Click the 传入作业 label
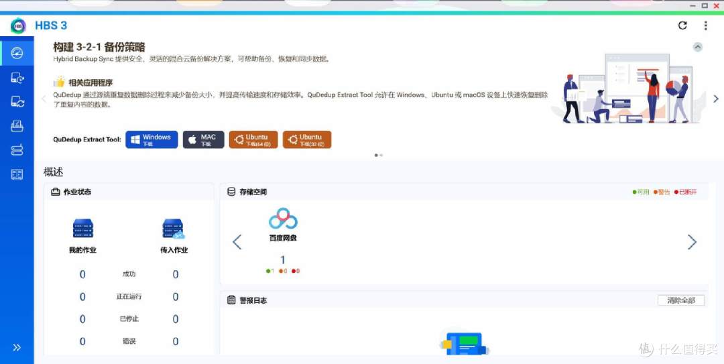This screenshot has width=724, height=364. pos(174,250)
